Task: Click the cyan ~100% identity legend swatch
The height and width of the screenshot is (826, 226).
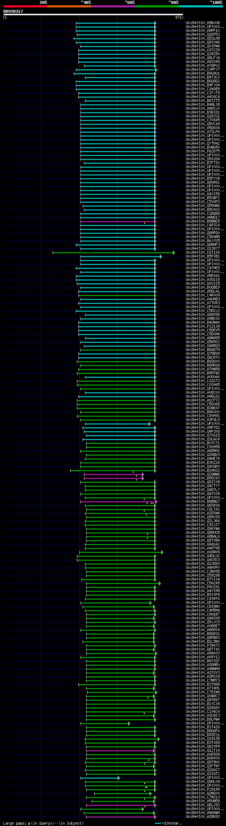Action: click(x=200, y=6)
